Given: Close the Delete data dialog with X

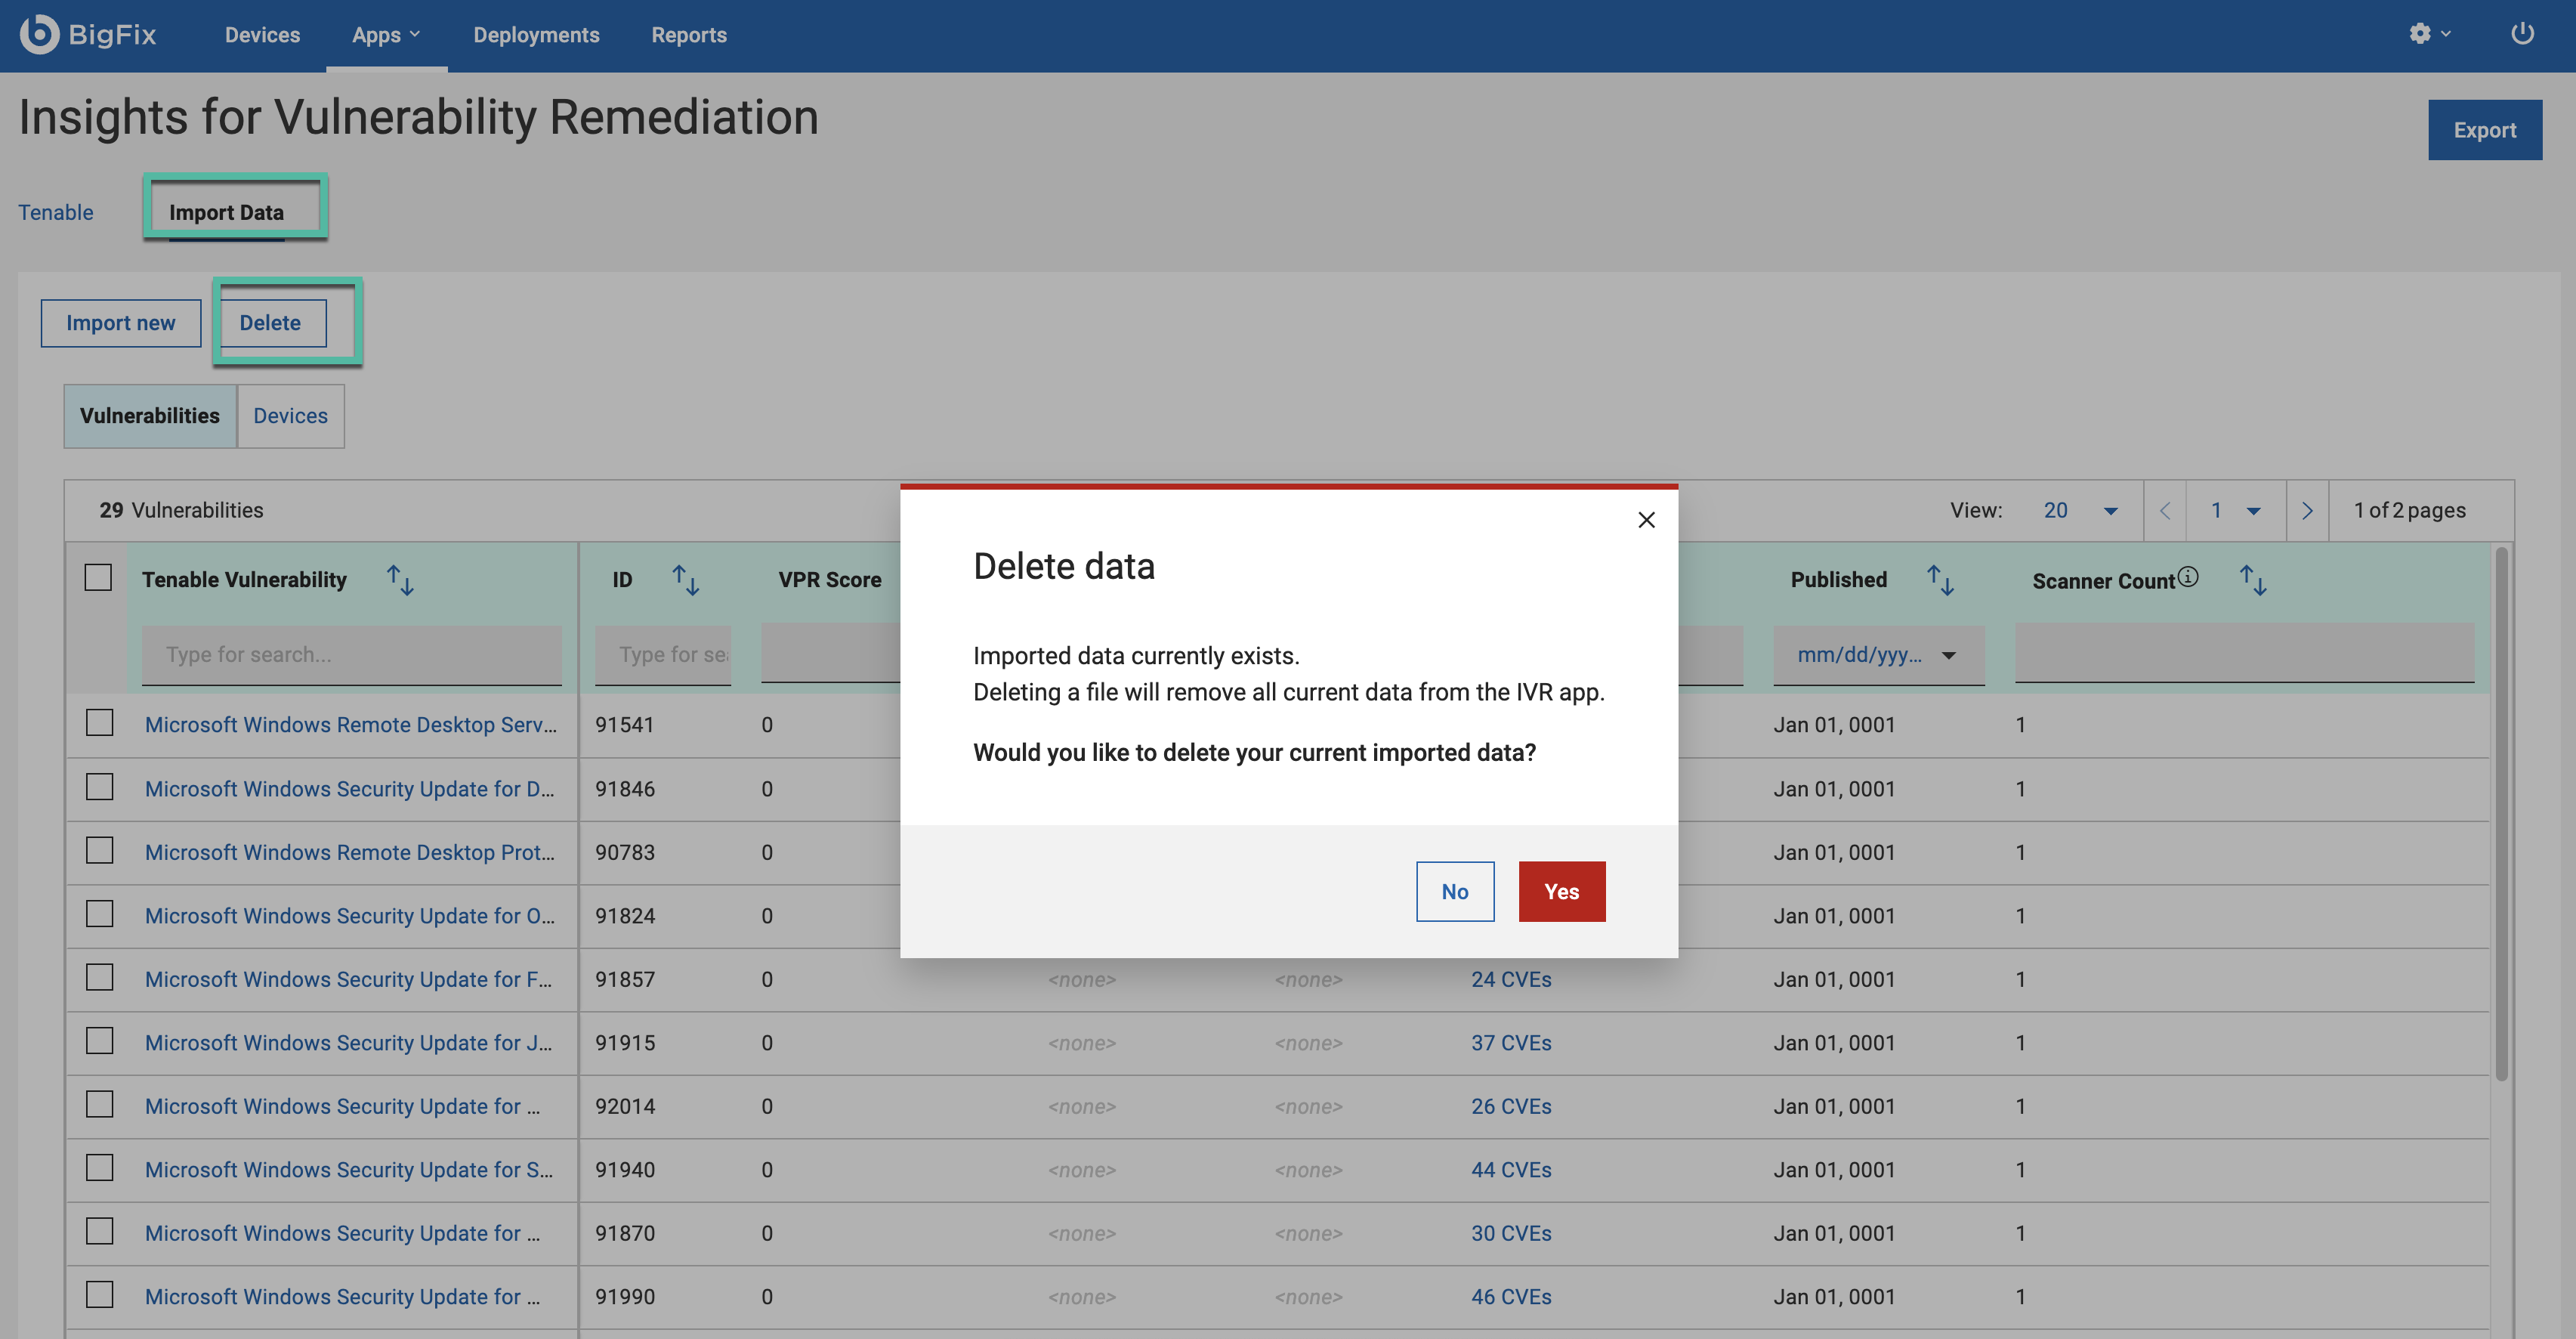Looking at the screenshot, I should [1646, 520].
